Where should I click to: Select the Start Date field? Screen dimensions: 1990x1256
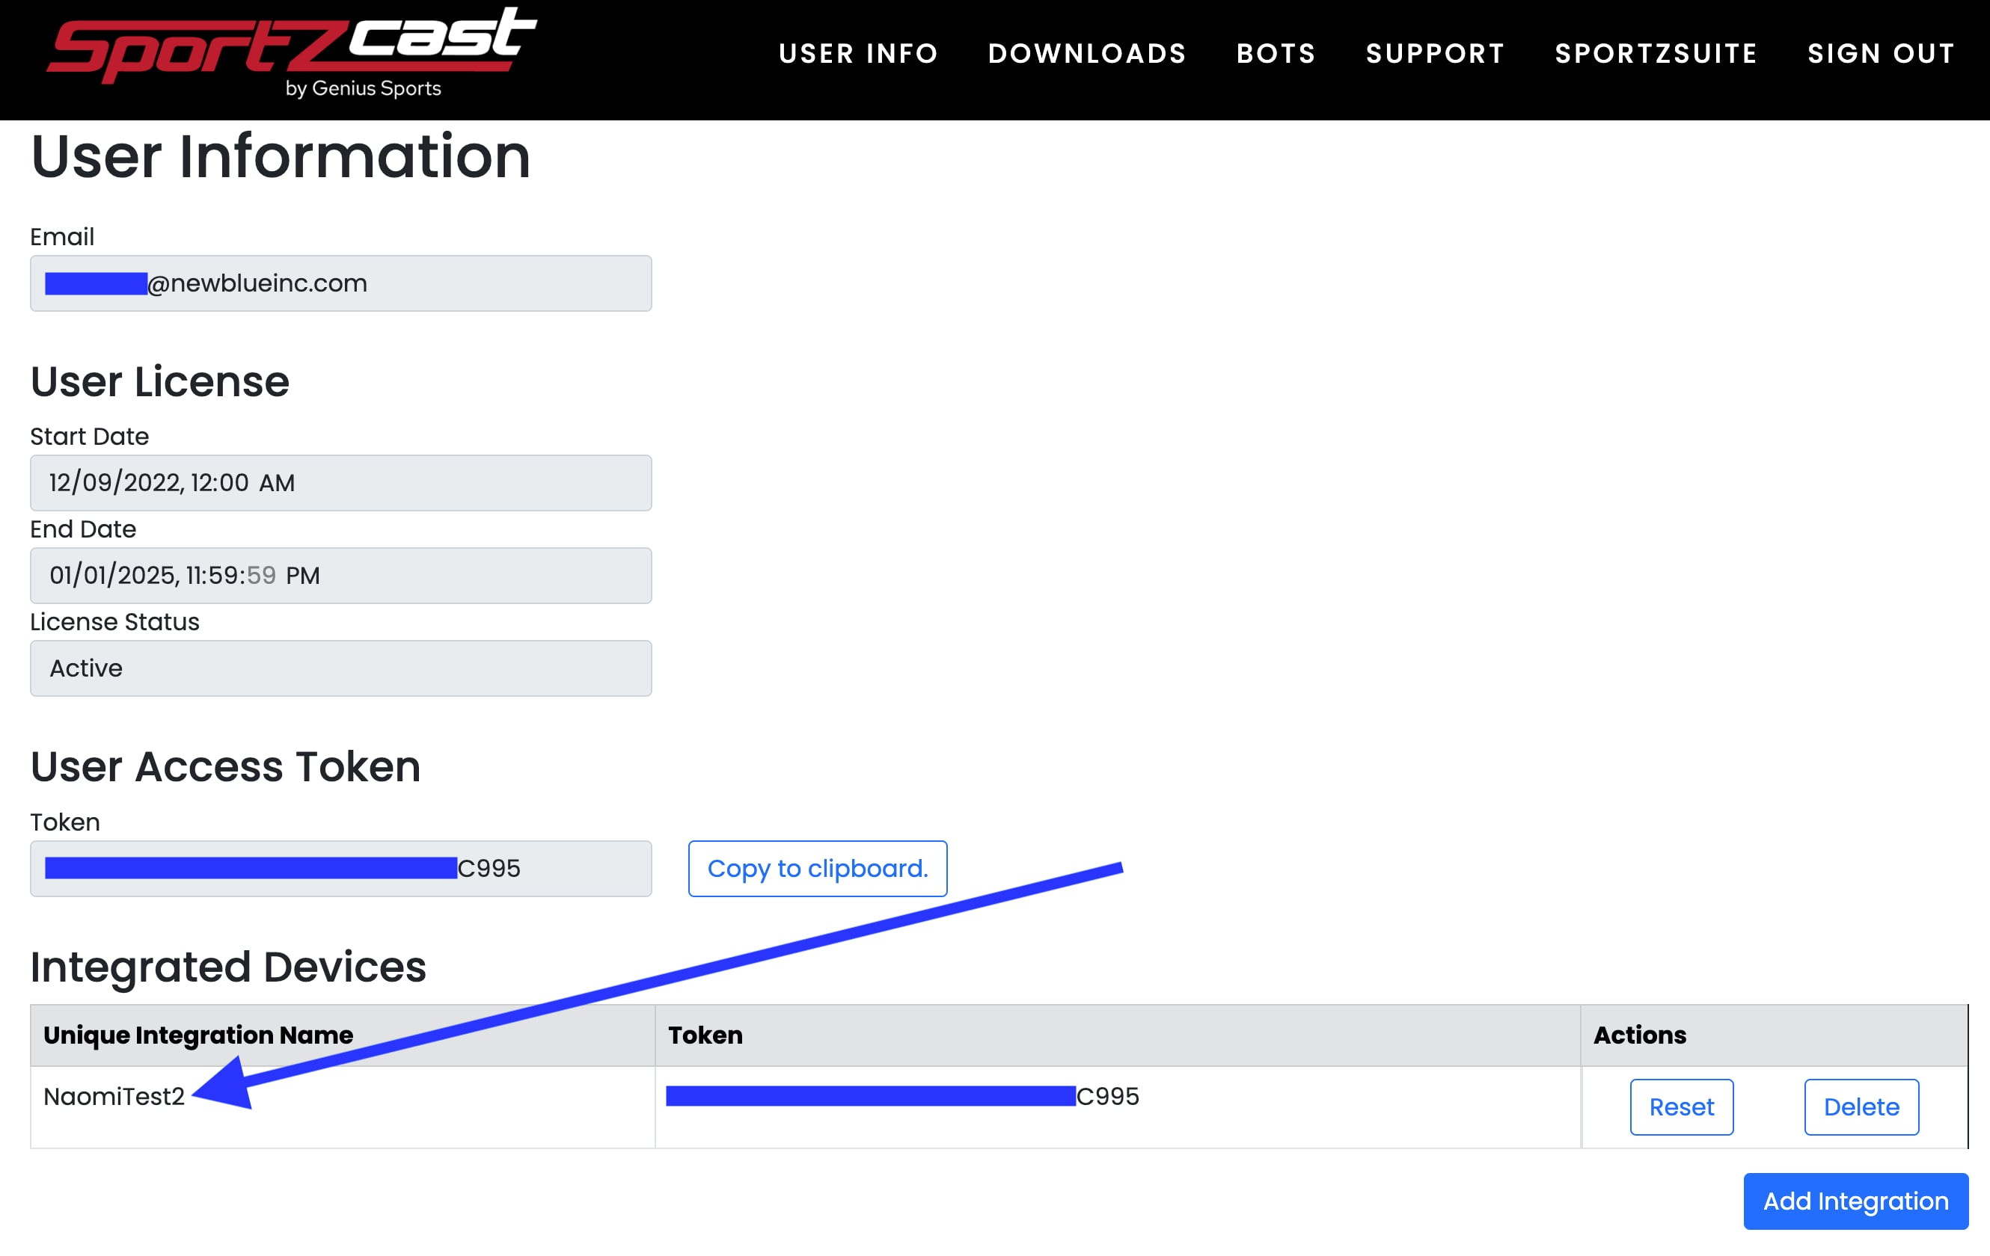[x=340, y=483]
